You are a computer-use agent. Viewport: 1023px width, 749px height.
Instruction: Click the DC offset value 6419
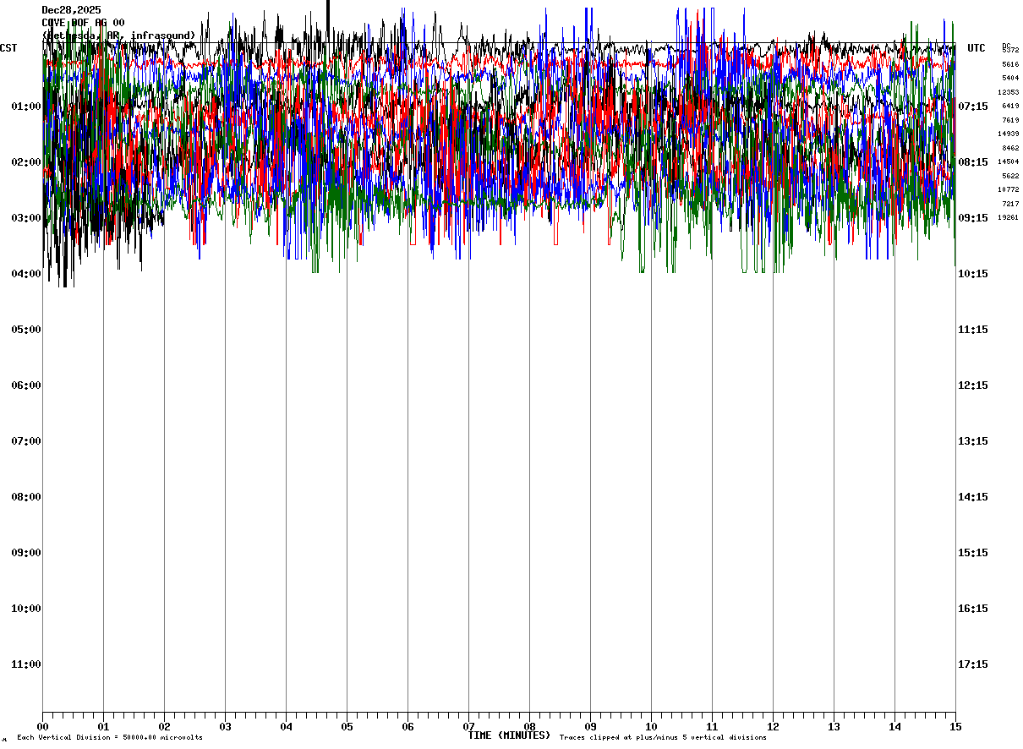[1010, 107]
